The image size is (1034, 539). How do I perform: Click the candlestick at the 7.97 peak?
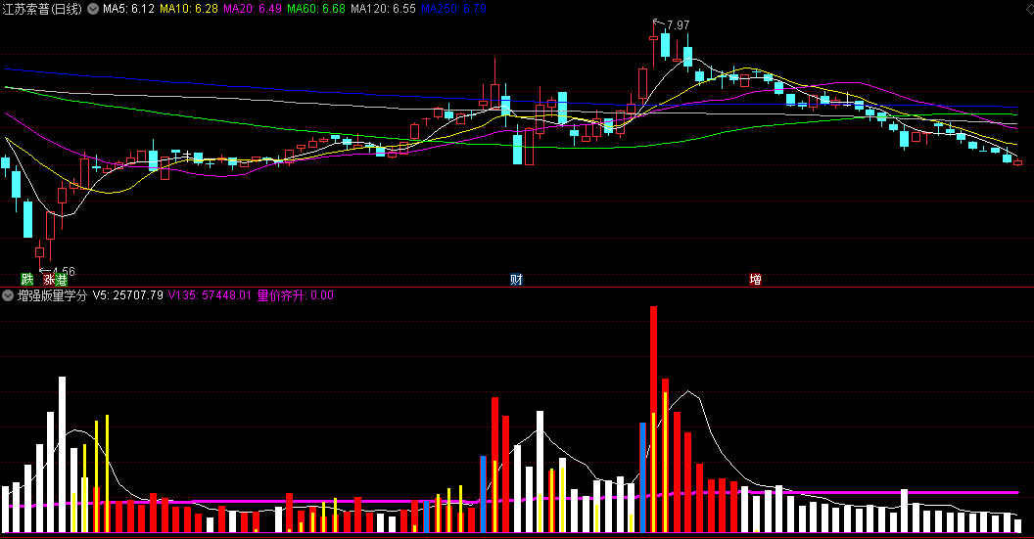pos(653,44)
